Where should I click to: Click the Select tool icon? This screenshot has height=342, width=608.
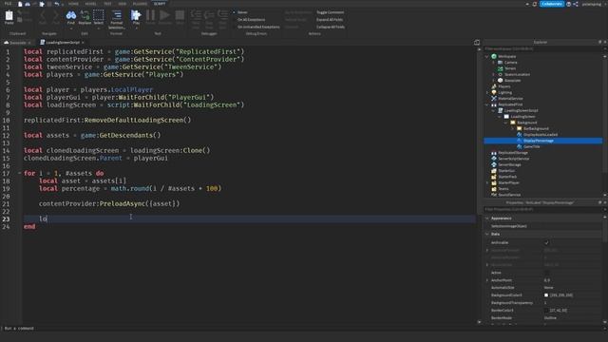(x=99, y=16)
